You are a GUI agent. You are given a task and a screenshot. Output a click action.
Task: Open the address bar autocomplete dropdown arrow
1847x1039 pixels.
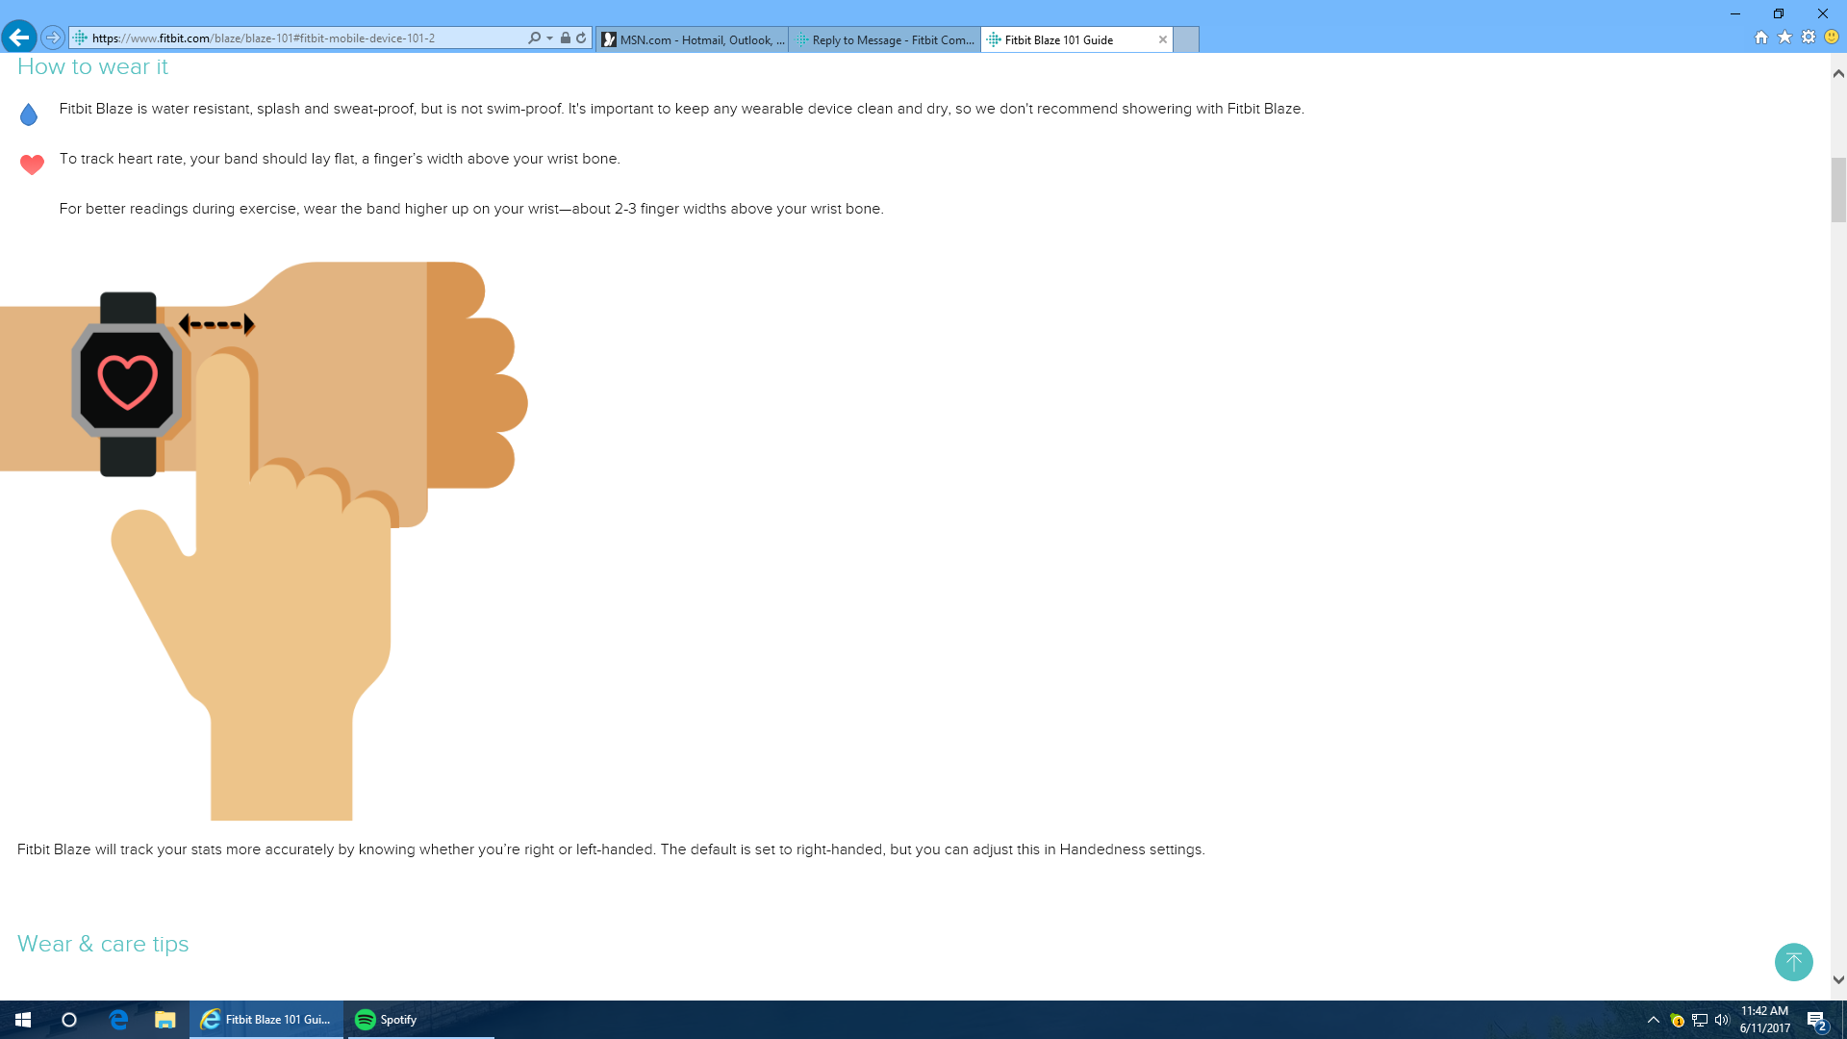549,38
